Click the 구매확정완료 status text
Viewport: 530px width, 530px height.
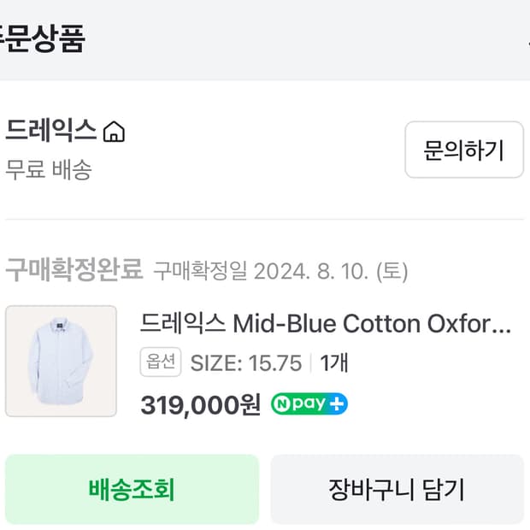(74, 270)
